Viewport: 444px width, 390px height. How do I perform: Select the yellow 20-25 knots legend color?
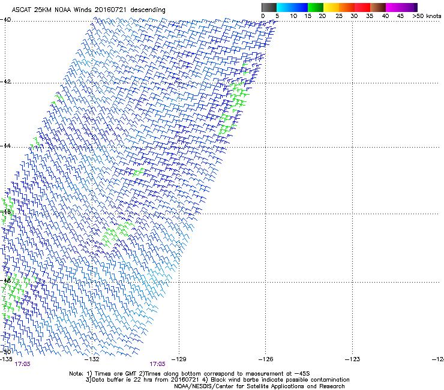(x=331, y=7)
